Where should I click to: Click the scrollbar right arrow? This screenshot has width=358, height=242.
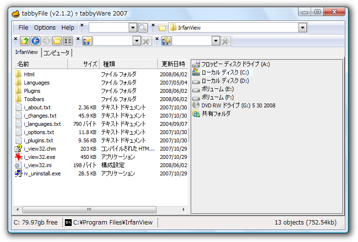pyautogui.click(x=183, y=209)
